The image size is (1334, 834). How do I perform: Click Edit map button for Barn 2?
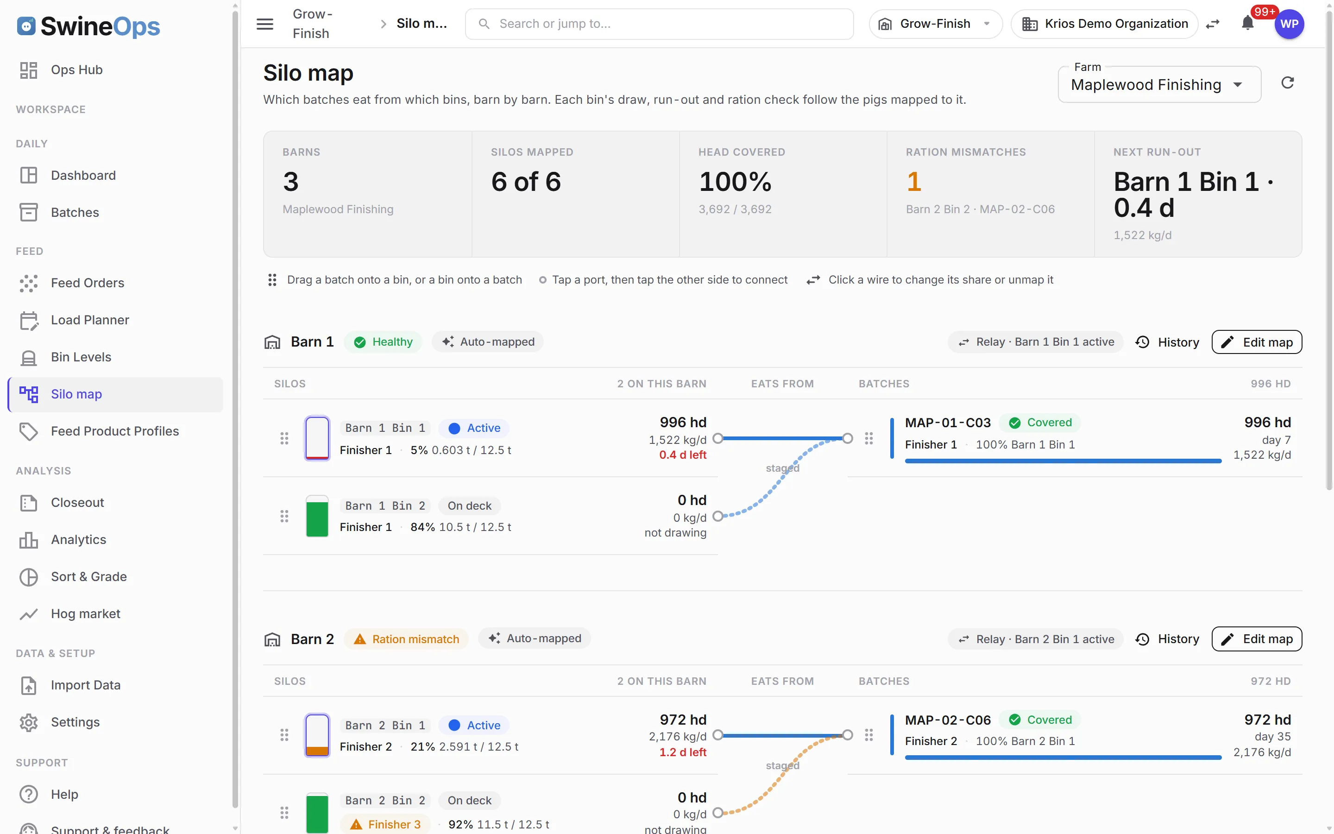pos(1256,639)
